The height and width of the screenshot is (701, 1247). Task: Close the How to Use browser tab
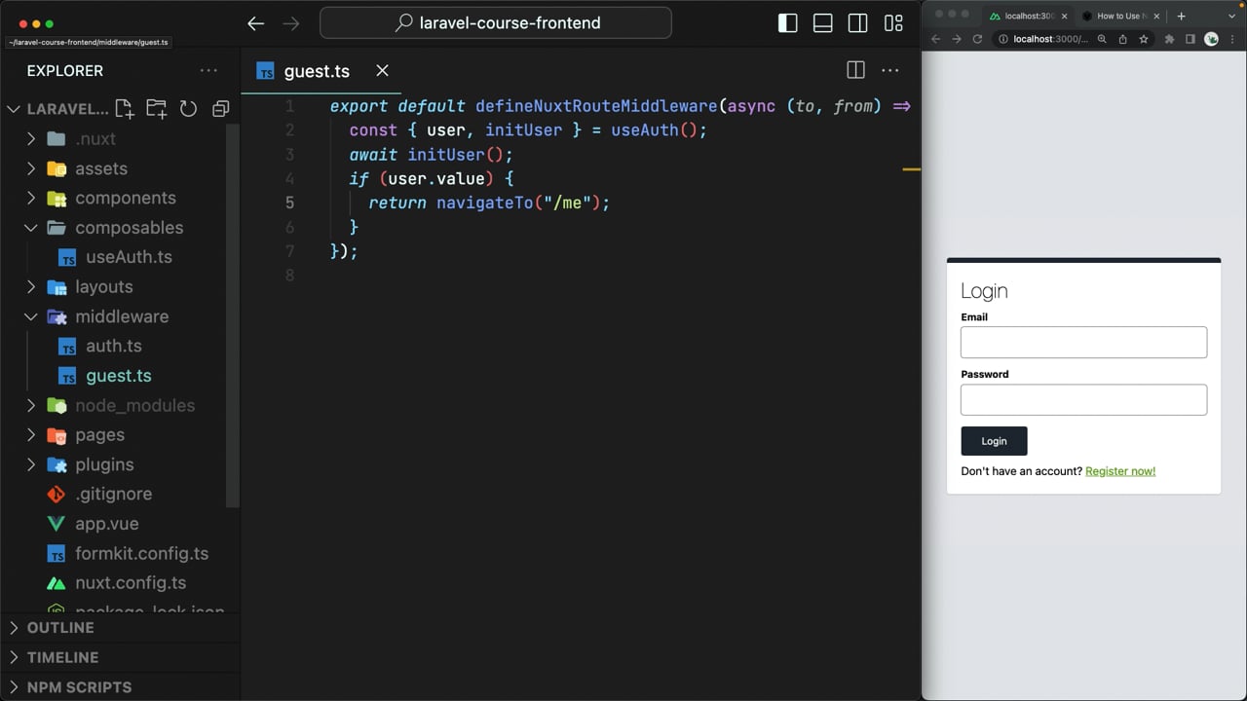point(1156,16)
